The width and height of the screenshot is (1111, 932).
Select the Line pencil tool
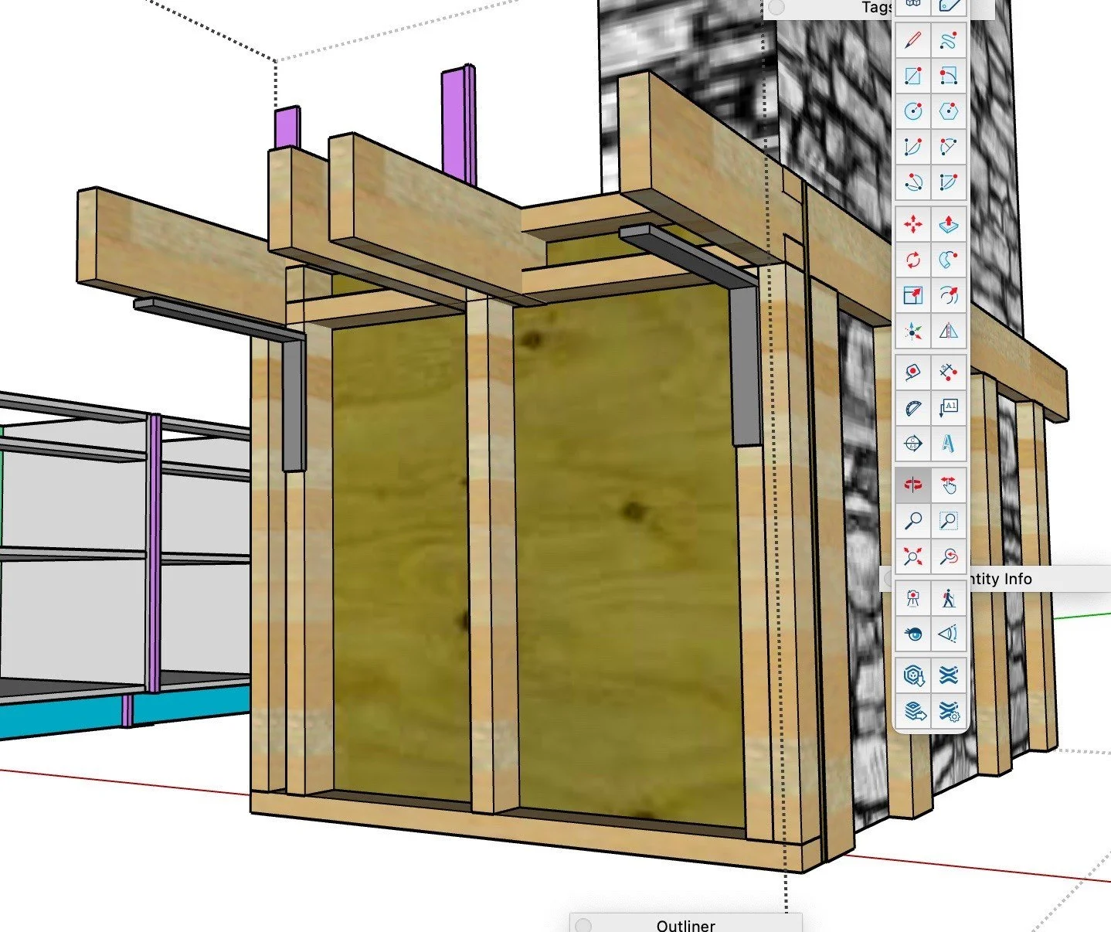(x=913, y=39)
